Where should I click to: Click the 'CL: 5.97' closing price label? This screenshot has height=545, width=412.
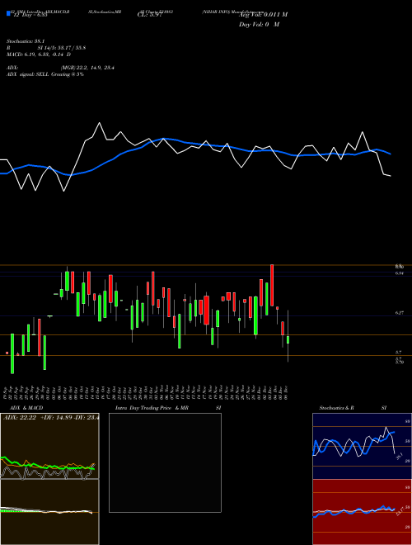(150, 15)
